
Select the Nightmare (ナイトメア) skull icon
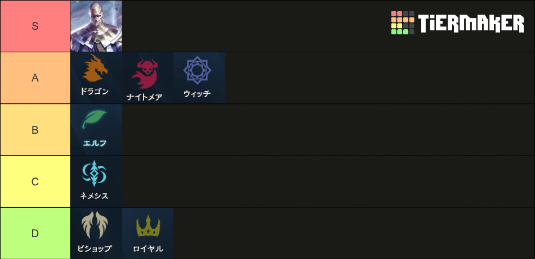coord(148,78)
